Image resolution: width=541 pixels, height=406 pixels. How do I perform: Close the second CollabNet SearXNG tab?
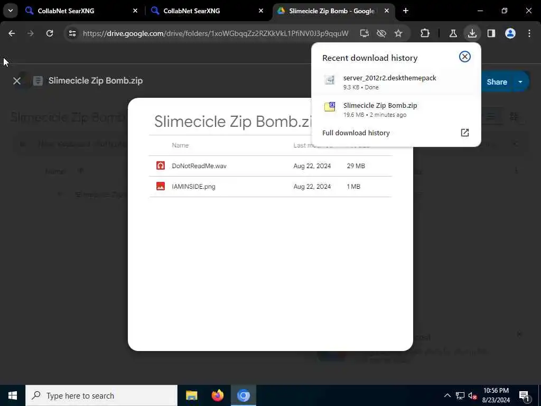[261, 11]
